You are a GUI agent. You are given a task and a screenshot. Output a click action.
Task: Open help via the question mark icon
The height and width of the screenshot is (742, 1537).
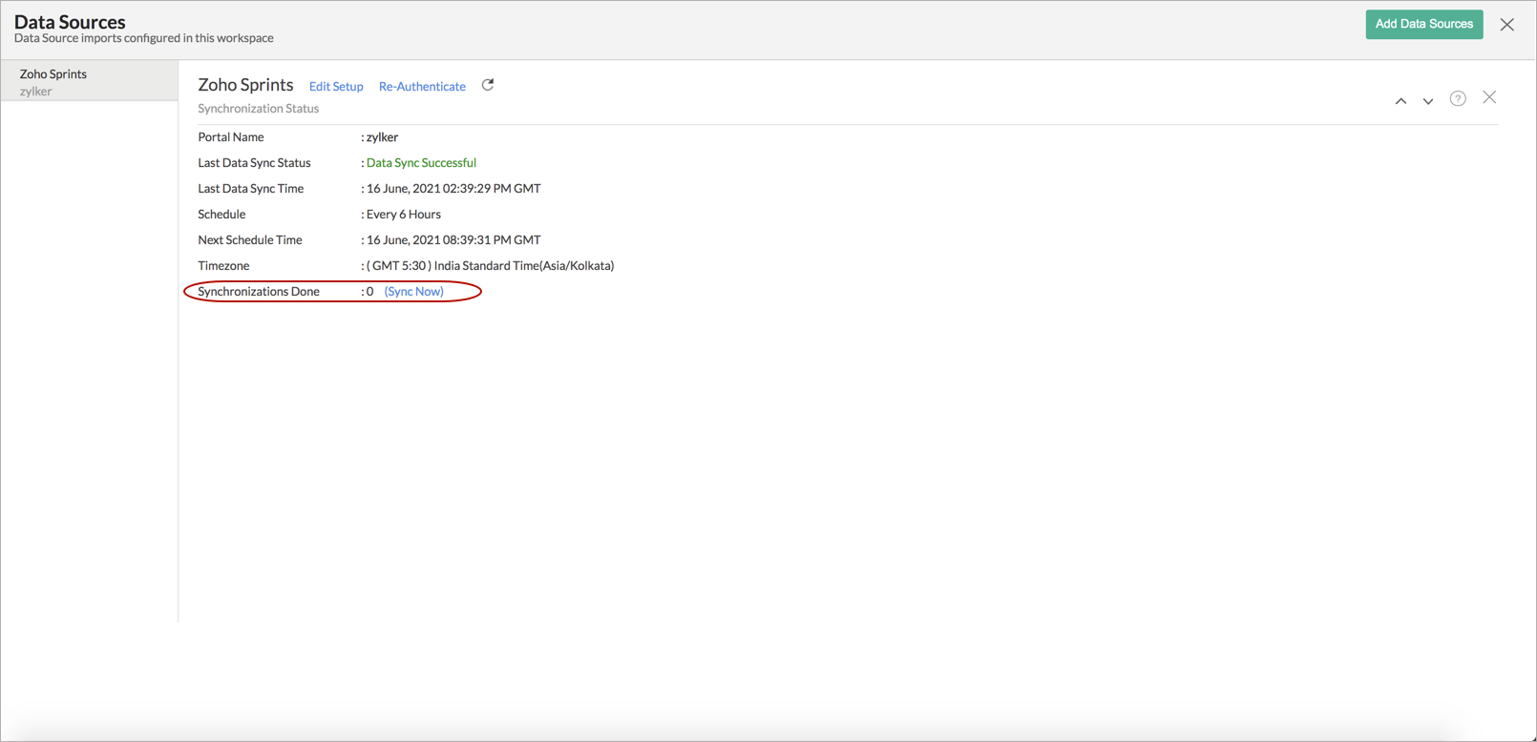1458,98
